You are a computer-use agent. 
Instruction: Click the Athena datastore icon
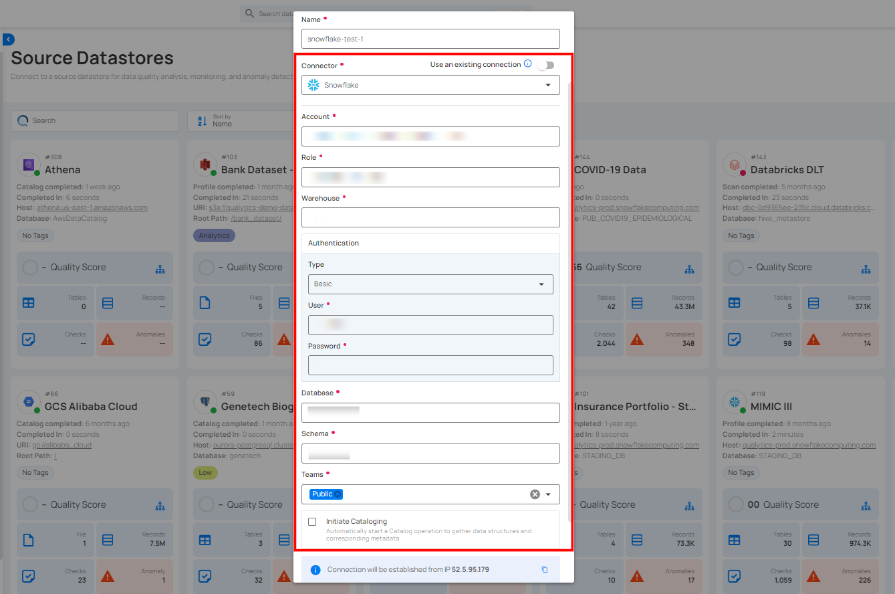click(28, 164)
